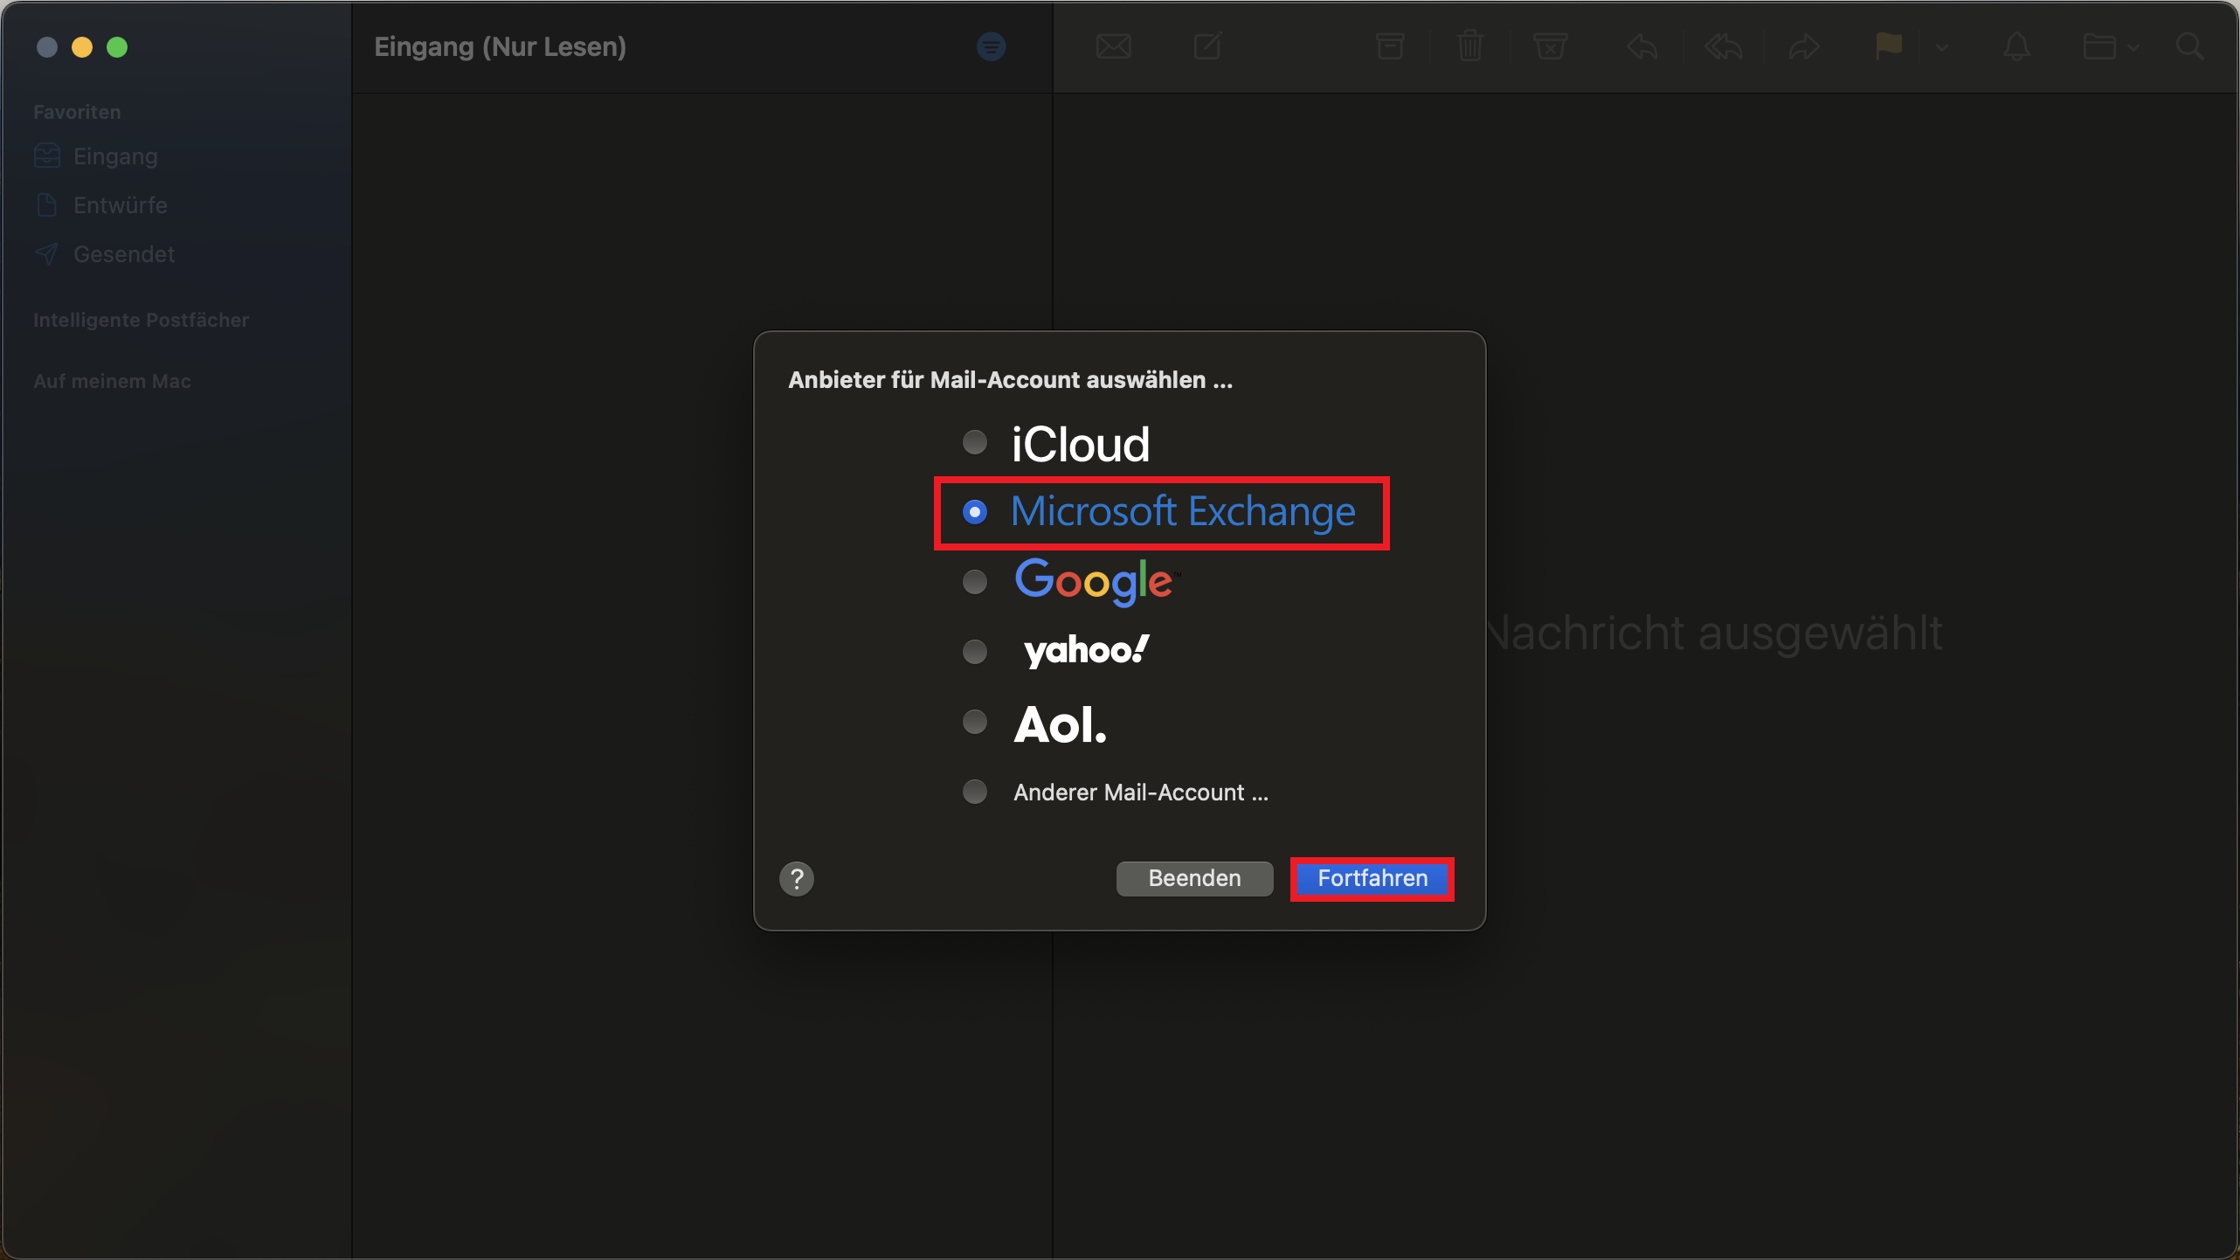The image size is (2240, 1260).
Task: Click the Beenden button
Action: pyautogui.click(x=1193, y=878)
